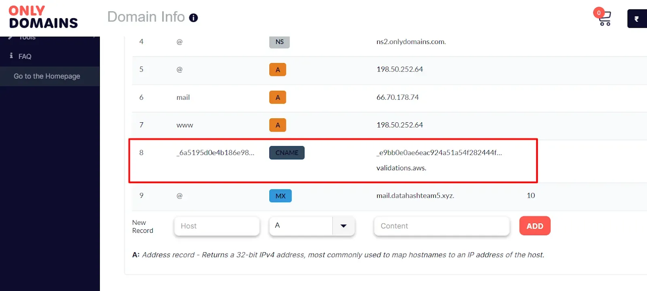This screenshot has height=291, width=647.
Task: Click the FAQ info icon in sidebar
Action: [11, 56]
